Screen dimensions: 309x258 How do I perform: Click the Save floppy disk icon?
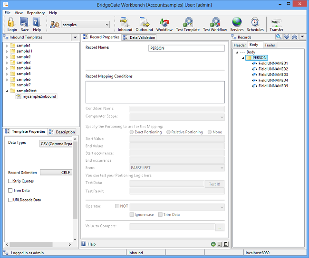point(24,22)
